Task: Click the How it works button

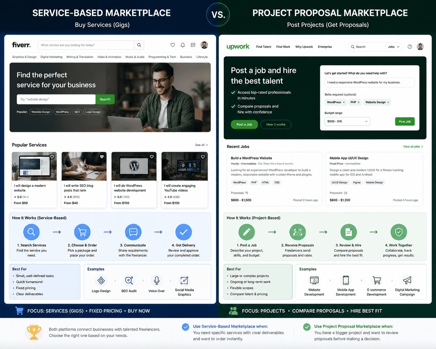Action: point(276,124)
